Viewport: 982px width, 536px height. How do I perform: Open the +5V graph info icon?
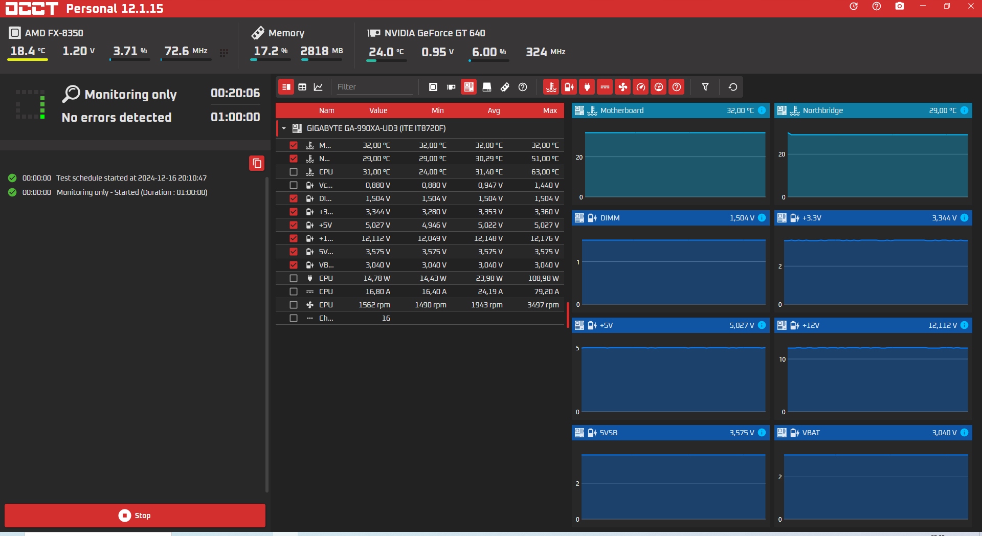762,325
